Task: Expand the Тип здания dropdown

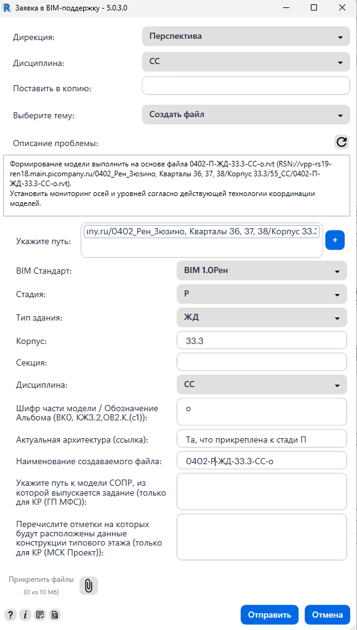Action: (262, 317)
